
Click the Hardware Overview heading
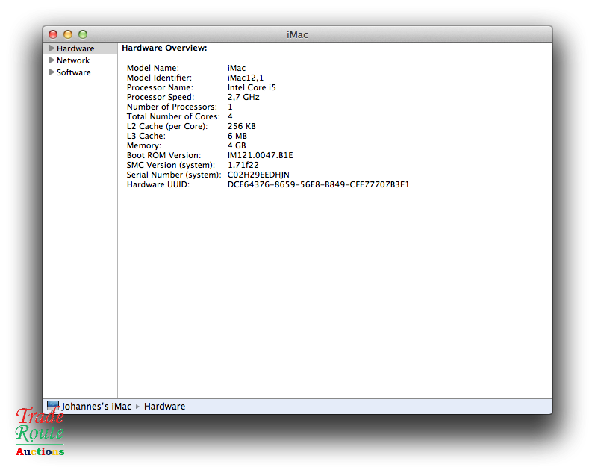164,48
